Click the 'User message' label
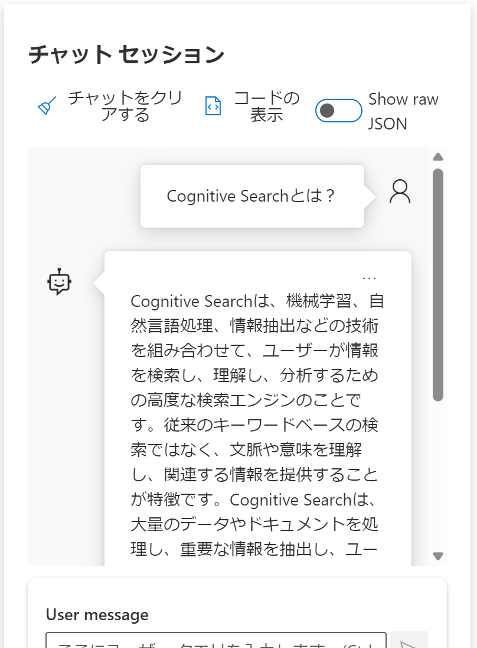This screenshot has height=648, width=477. (97, 614)
